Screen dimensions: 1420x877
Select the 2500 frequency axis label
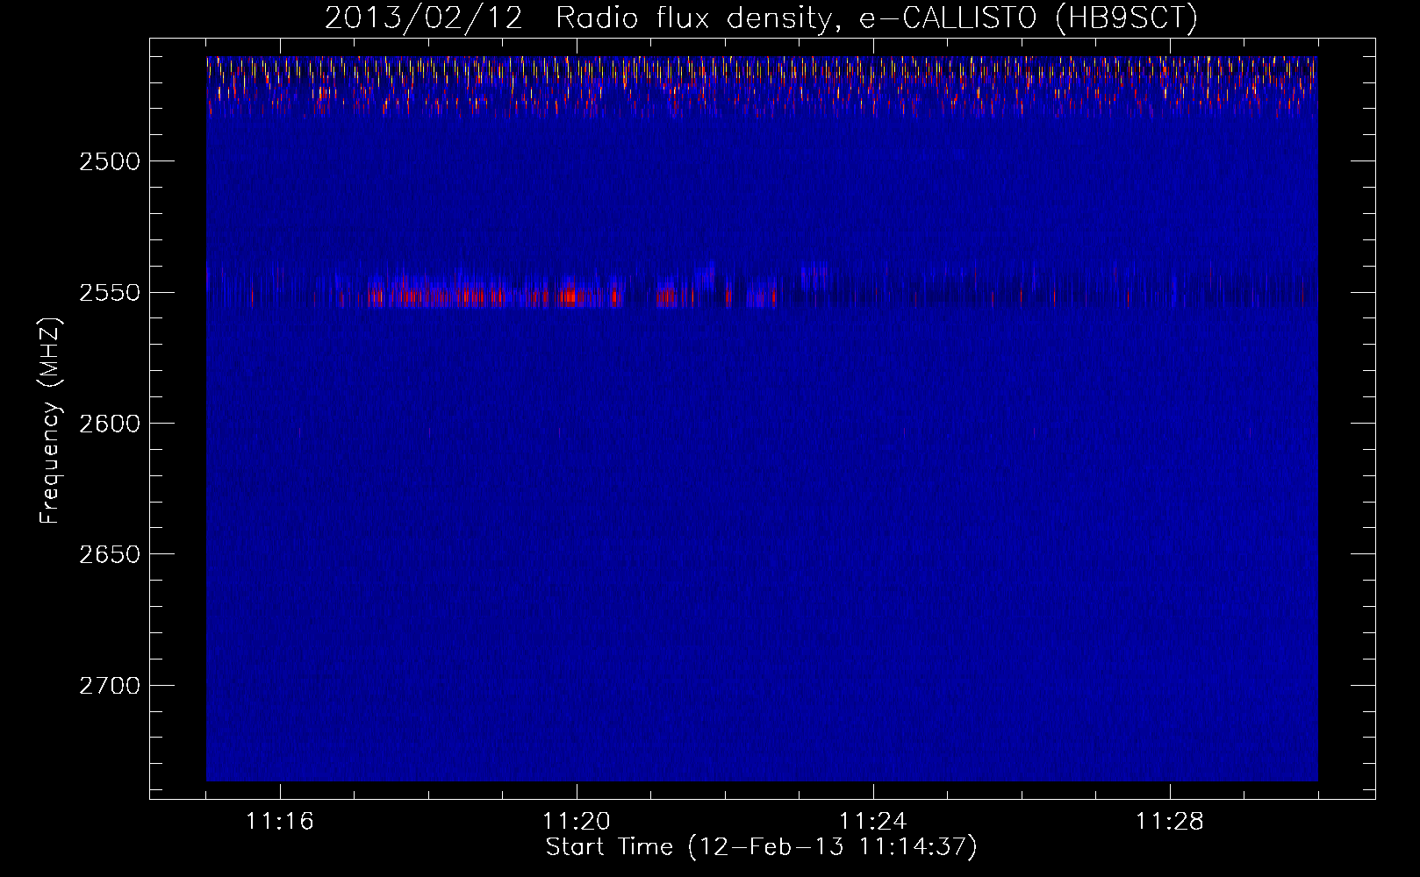tap(110, 161)
